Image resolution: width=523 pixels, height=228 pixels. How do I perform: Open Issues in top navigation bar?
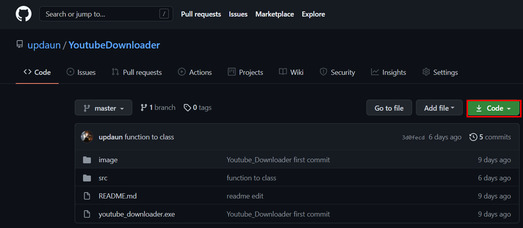coord(238,14)
